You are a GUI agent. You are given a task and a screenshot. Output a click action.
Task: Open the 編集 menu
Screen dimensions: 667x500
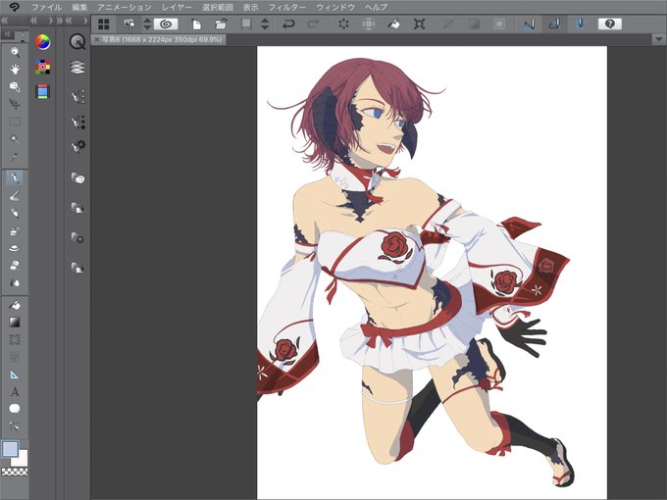point(79,7)
